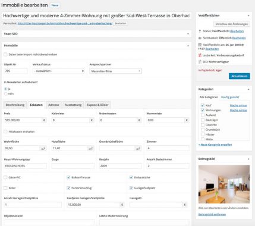The image size is (255, 226).
Task: Click the euro symbol beside Nebenkosten field
Action: tap(139, 120)
